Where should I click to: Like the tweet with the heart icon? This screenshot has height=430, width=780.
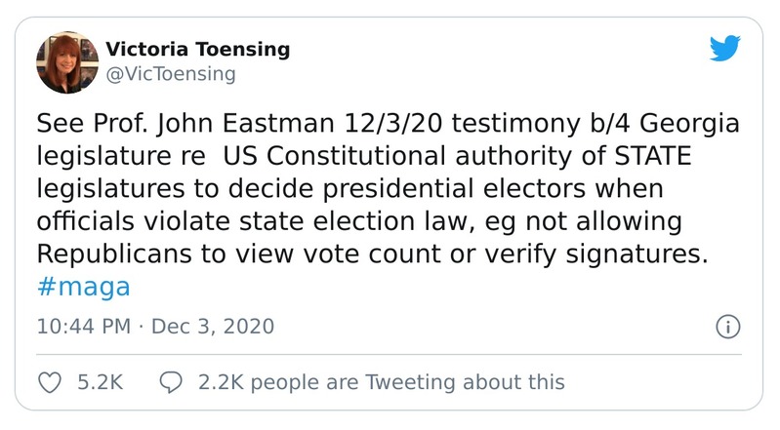click(x=48, y=382)
